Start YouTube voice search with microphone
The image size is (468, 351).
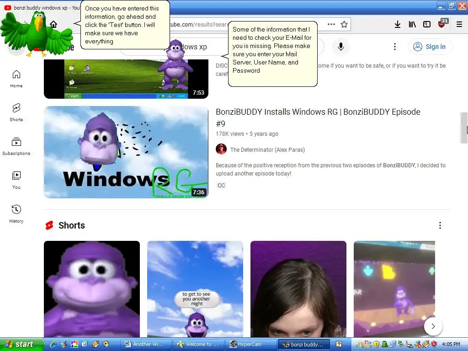point(341,47)
